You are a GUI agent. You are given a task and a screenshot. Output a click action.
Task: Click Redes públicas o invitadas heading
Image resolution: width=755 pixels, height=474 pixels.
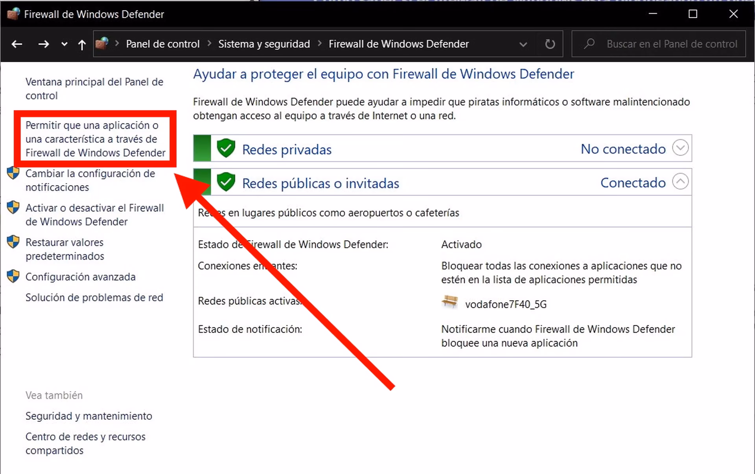[x=320, y=183]
